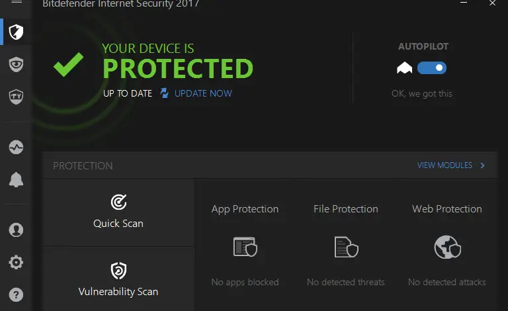Open Notifications bell in sidebar
508x311 pixels.
17,179
